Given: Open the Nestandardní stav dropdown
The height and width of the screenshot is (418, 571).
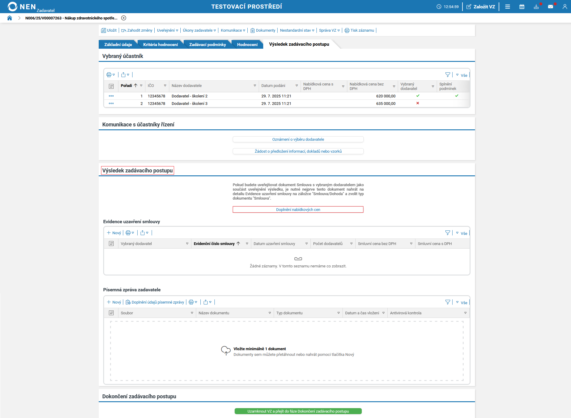Looking at the screenshot, I should [297, 30].
